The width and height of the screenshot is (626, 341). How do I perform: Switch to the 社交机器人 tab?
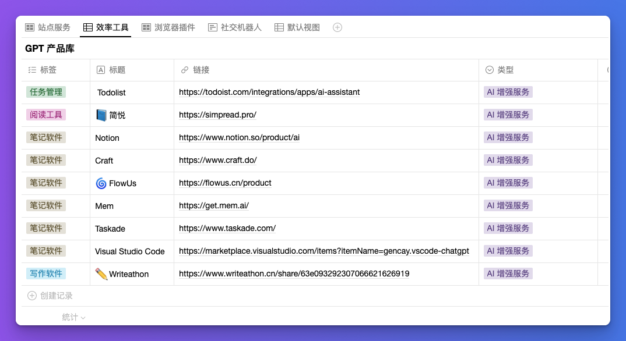pyautogui.click(x=235, y=27)
